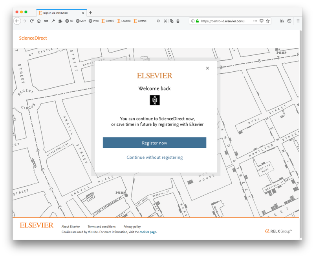
Task: Open page actions three-dot menu
Action: click(x=255, y=21)
